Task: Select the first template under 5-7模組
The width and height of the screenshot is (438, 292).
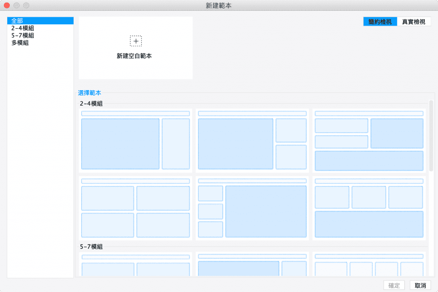Action: click(x=136, y=264)
